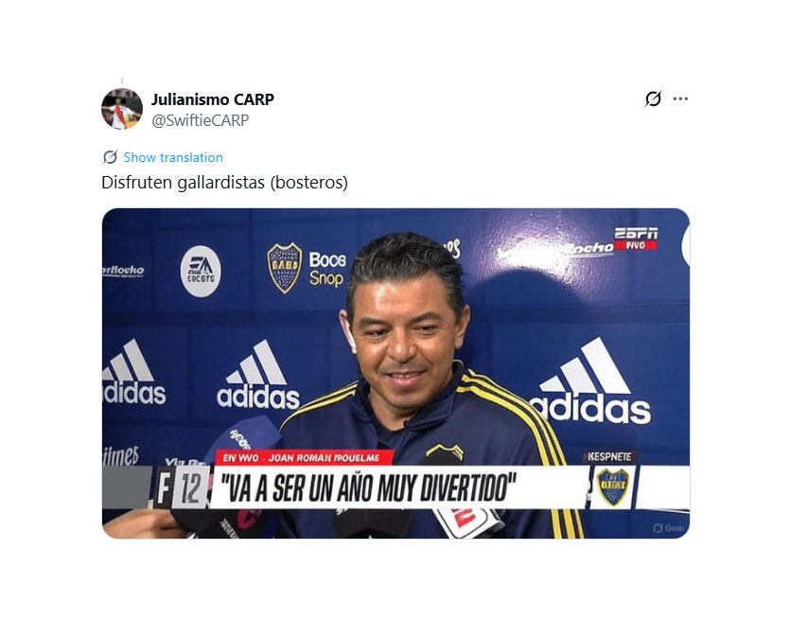Click the ESPN VIVO logo in the image
Viewport: 790px width, 621px height.
tap(636, 239)
